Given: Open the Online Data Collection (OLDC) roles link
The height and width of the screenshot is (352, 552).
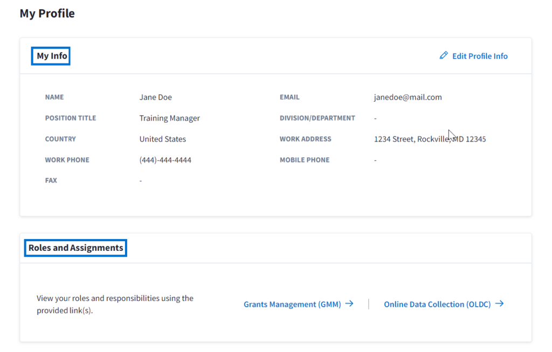Looking at the screenshot, I should (x=438, y=304).
